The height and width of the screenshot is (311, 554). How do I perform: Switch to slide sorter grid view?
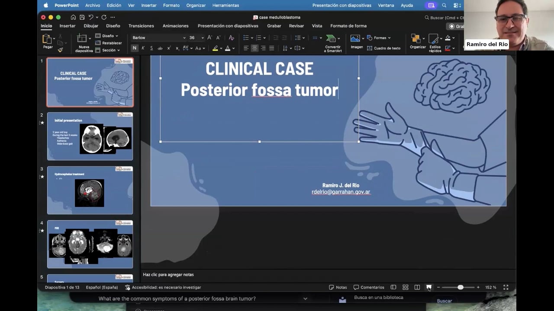coord(406,287)
